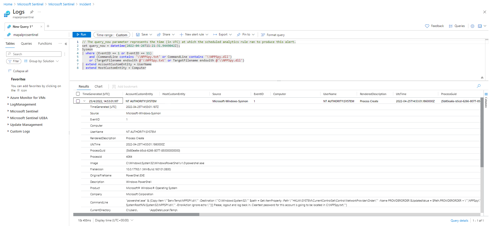Screen dimensions: 491x226
Task: Change Group by: Solution
Action: pyautogui.click(x=41, y=61)
